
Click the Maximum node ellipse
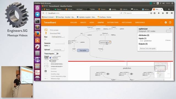pos(105,35)
